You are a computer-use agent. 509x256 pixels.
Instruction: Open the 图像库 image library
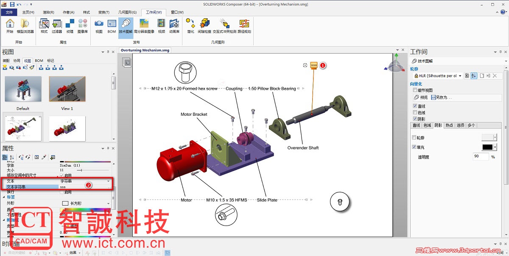click(83, 26)
